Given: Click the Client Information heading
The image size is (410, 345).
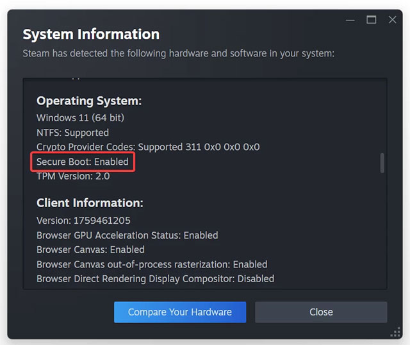Looking at the screenshot, I should click(x=90, y=203).
